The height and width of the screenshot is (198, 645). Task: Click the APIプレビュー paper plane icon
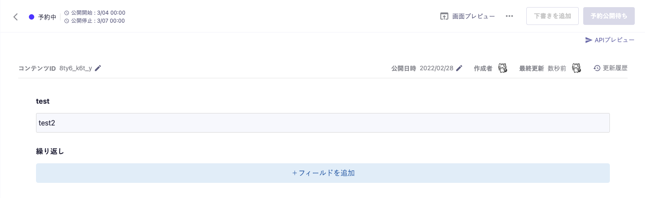click(x=589, y=40)
